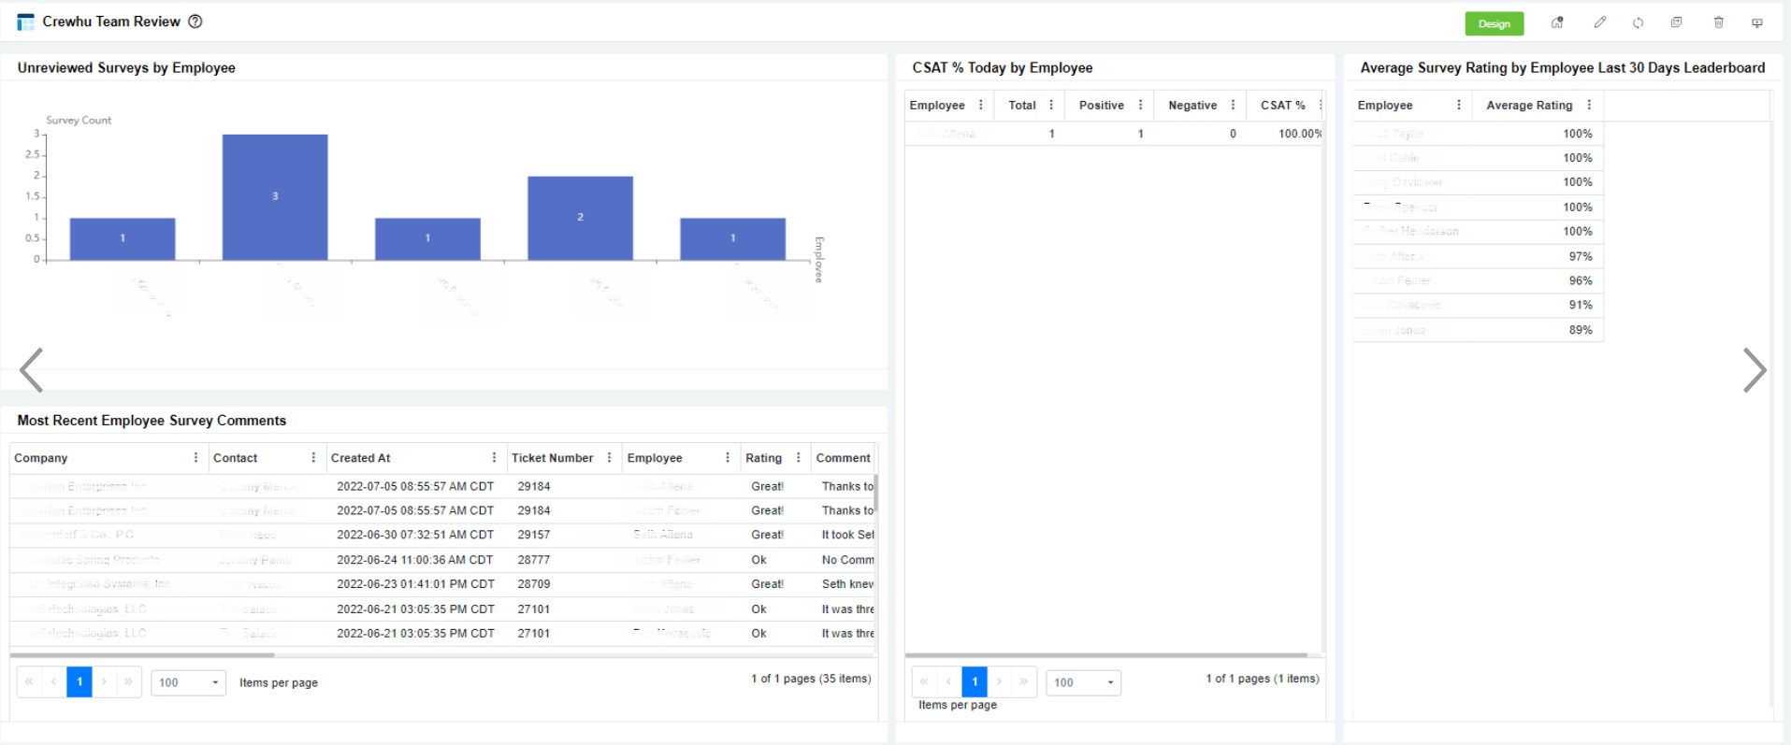This screenshot has height=745, width=1791.
Task: Open Average Rating column options menu
Action: pyautogui.click(x=1589, y=106)
